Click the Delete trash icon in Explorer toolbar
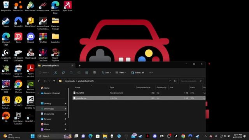This screenshot has width=249, height=140. click(x=95, y=73)
